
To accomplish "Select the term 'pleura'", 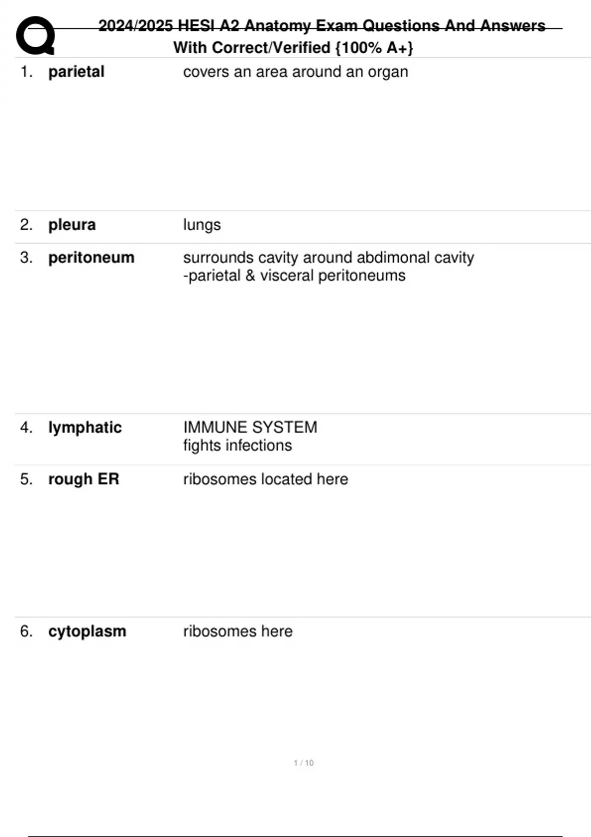I will click(72, 225).
